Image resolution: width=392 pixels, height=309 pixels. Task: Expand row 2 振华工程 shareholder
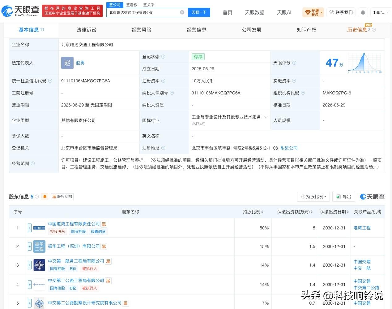30,246
